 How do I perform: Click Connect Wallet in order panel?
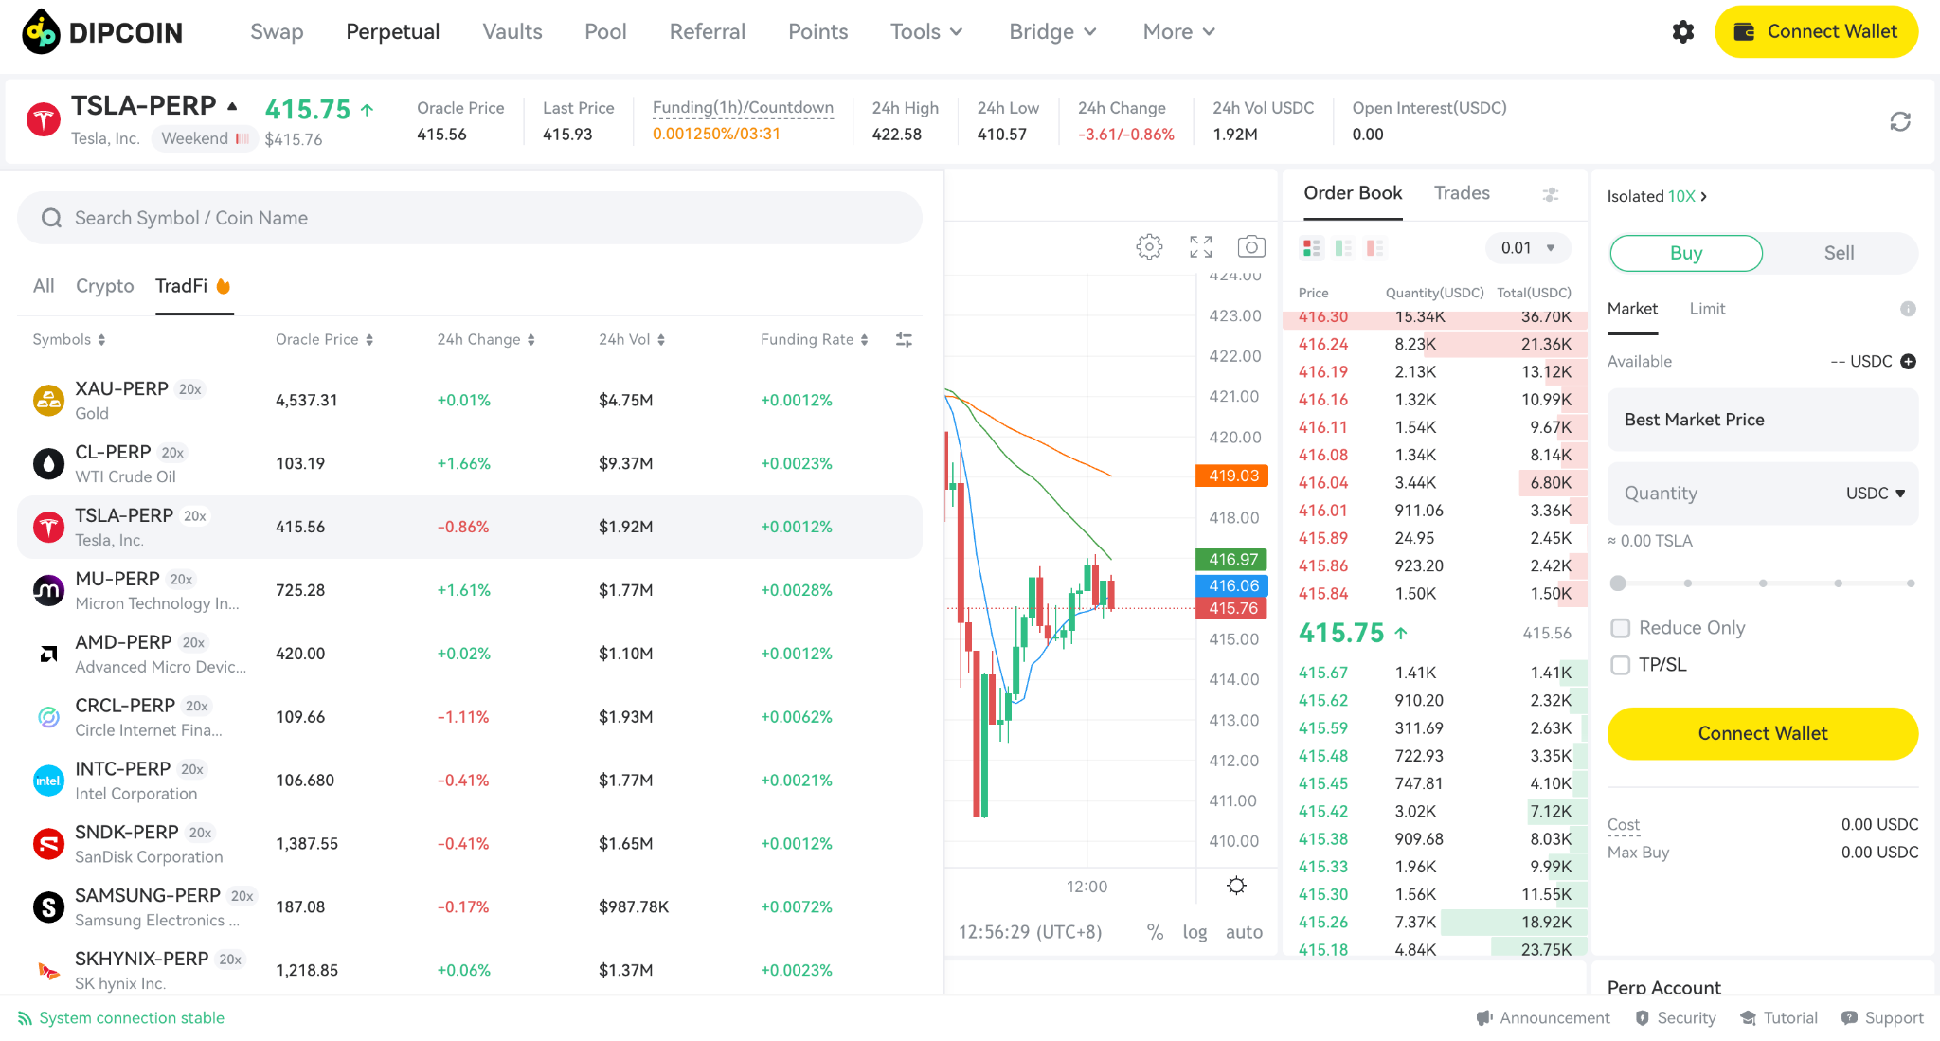(x=1763, y=733)
